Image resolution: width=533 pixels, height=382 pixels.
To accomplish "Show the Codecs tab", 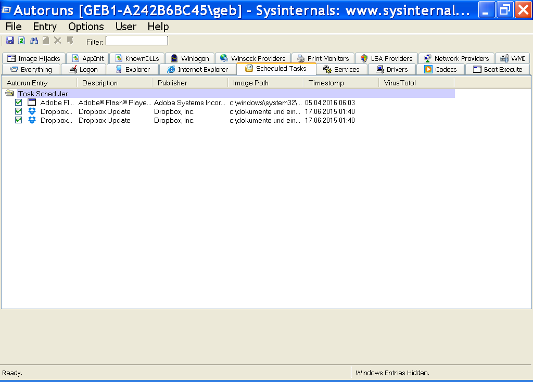I will [x=440, y=69].
